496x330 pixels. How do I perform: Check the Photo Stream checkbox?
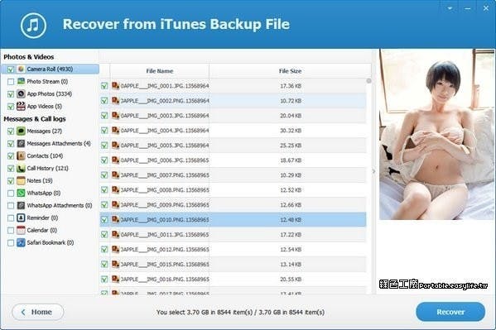[x=11, y=82]
